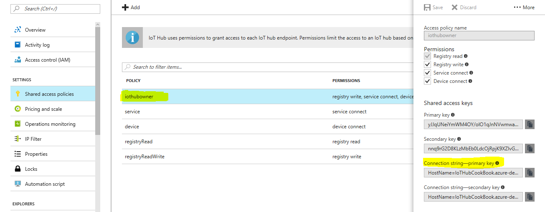The height and width of the screenshot is (212, 545).
Task: Click the sidebar search box
Action: click(x=56, y=9)
